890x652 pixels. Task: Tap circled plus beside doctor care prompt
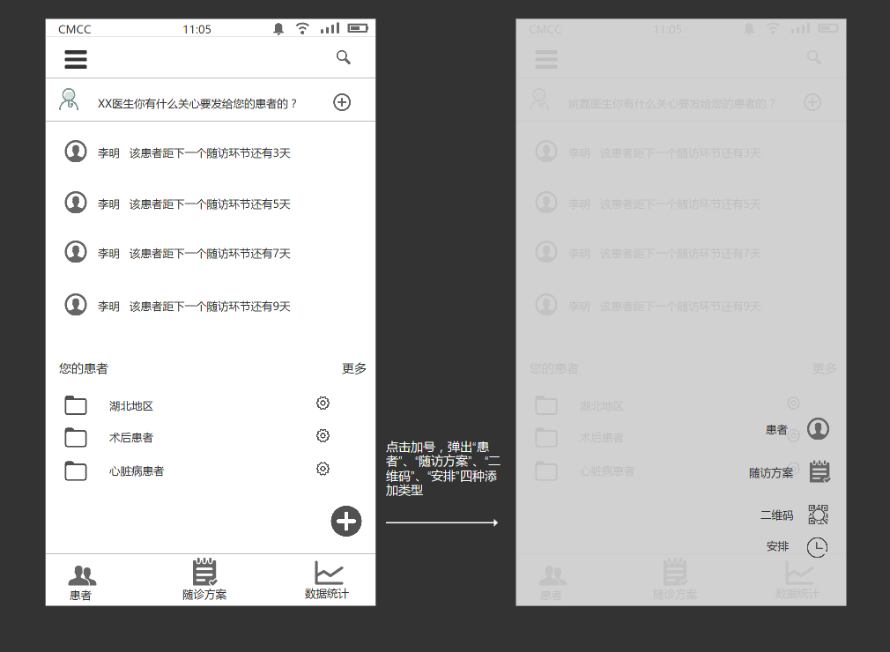pyautogui.click(x=342, y=102)
